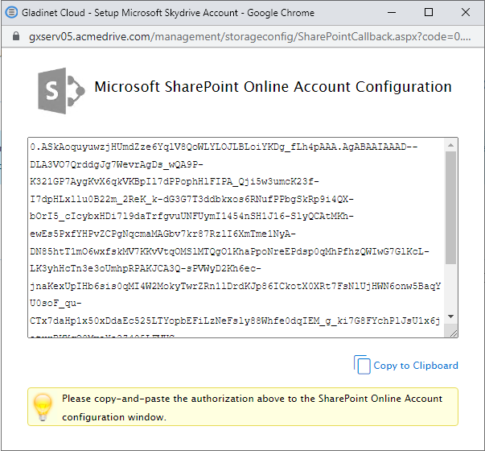Screen dimensions: 485x451
Task: Click the Gladinet Cloud window icon
Action: coord(11,12)
